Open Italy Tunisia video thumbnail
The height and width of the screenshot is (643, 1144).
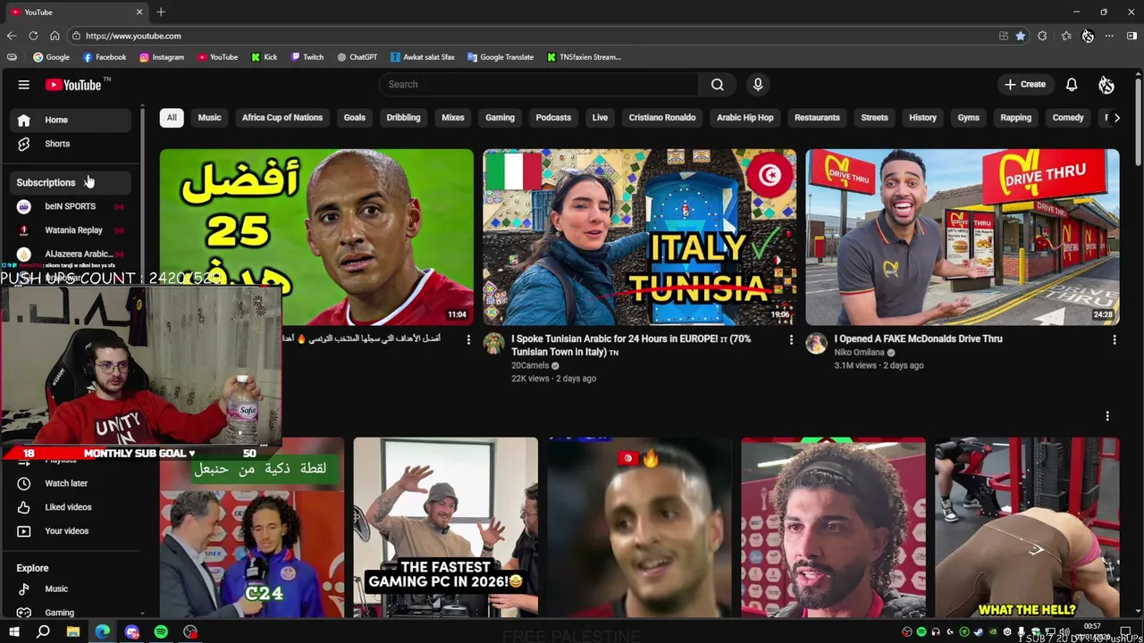tap(639, 237)
